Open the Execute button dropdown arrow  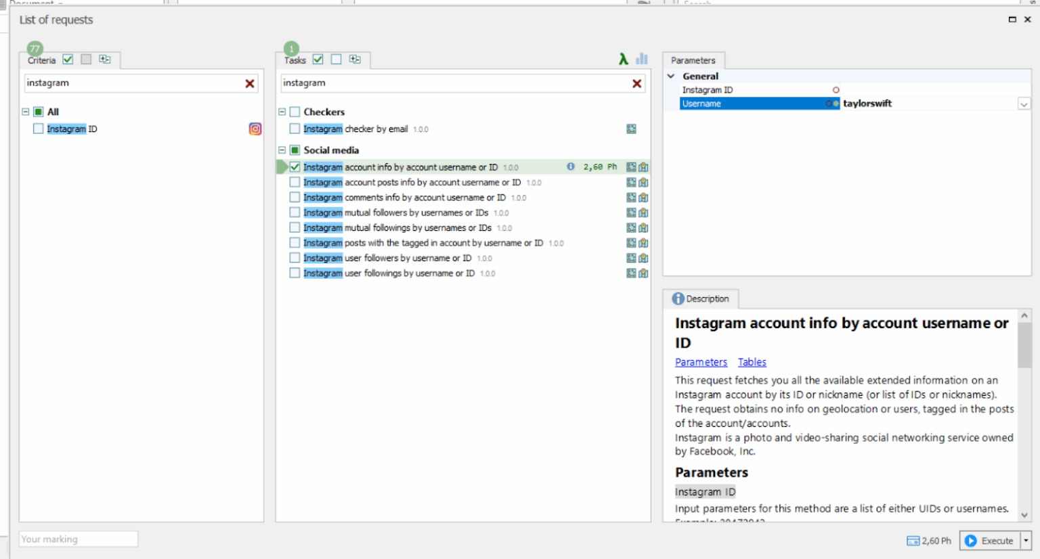[x=1026, y=541]
